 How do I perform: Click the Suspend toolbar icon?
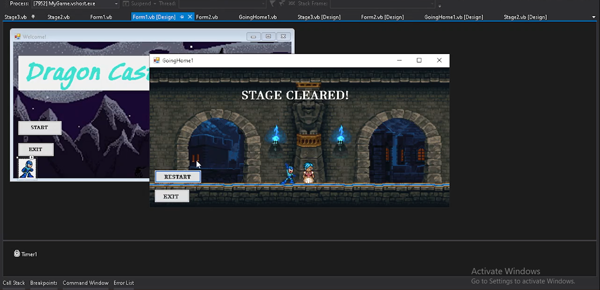pos(126,4)
